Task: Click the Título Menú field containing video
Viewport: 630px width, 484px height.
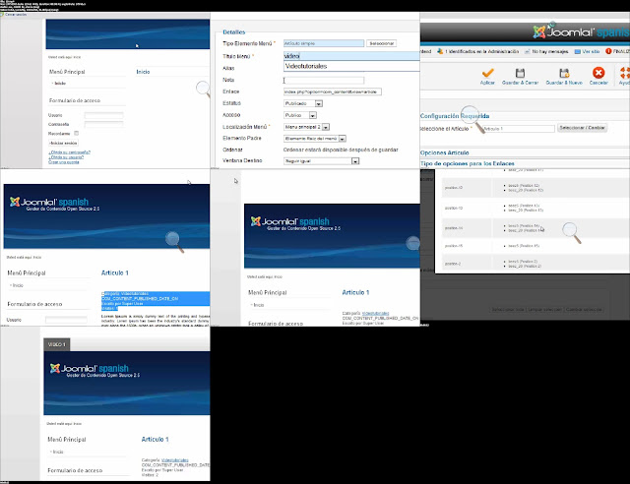Action: click(x=351, y=56)
